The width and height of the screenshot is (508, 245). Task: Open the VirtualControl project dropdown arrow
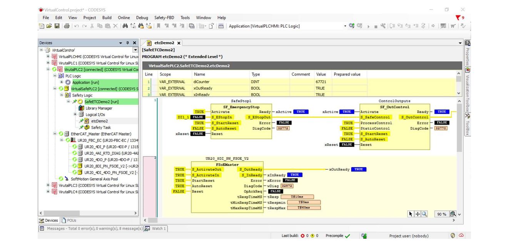(x=135, y=50)
